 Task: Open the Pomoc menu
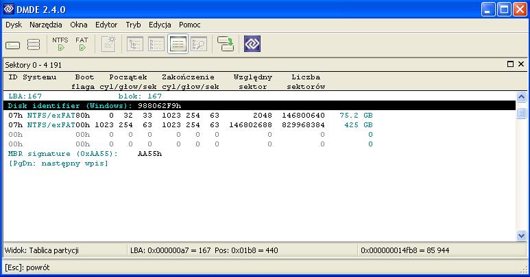point(190,25)
